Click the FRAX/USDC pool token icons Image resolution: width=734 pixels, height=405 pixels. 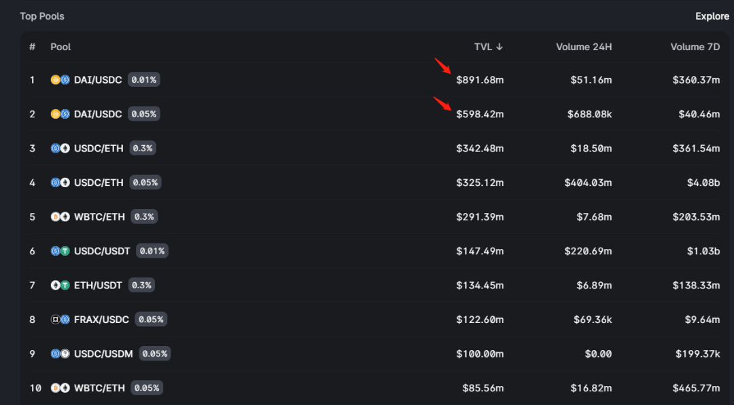(60, 320)
